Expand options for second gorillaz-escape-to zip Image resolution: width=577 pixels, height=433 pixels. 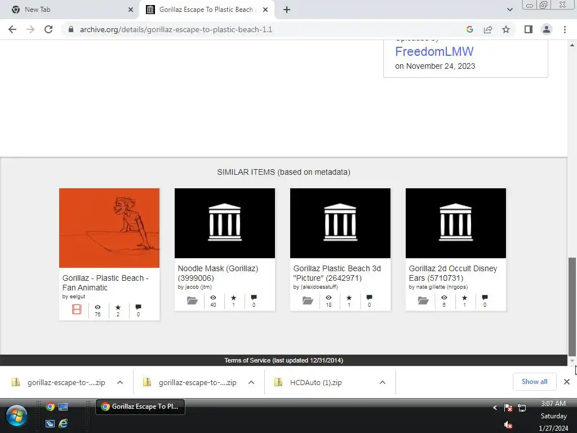(x=251, y=383)
